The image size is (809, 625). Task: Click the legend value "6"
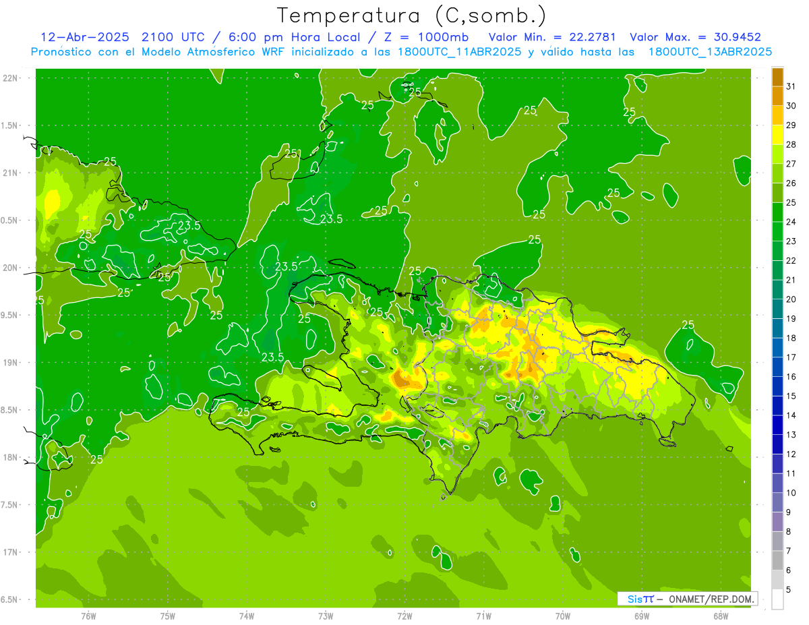click(x=789, y=570)
